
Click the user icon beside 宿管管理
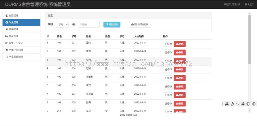pos(7,16)
